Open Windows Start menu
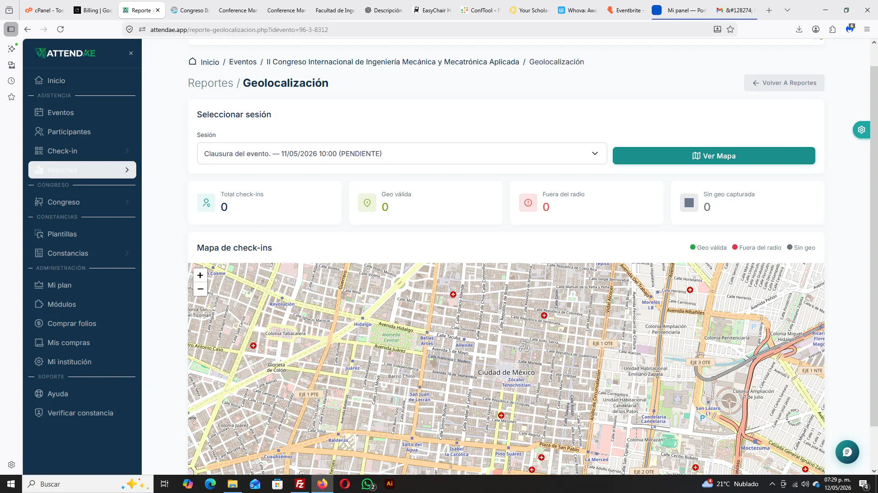The image size is (878, 493). (11, 484)
